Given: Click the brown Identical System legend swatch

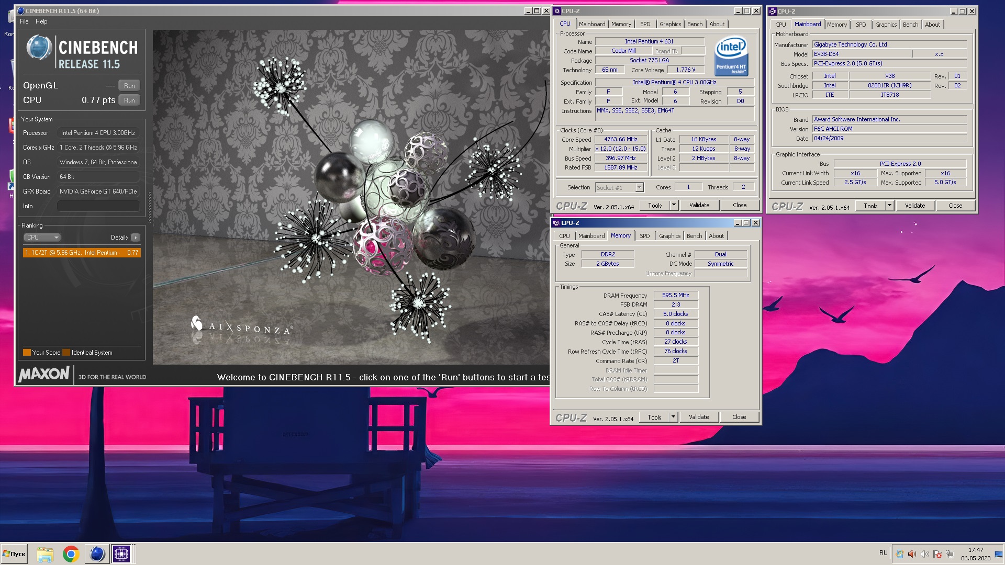Looking at the screenshot, I should click(x=66, y=353).
